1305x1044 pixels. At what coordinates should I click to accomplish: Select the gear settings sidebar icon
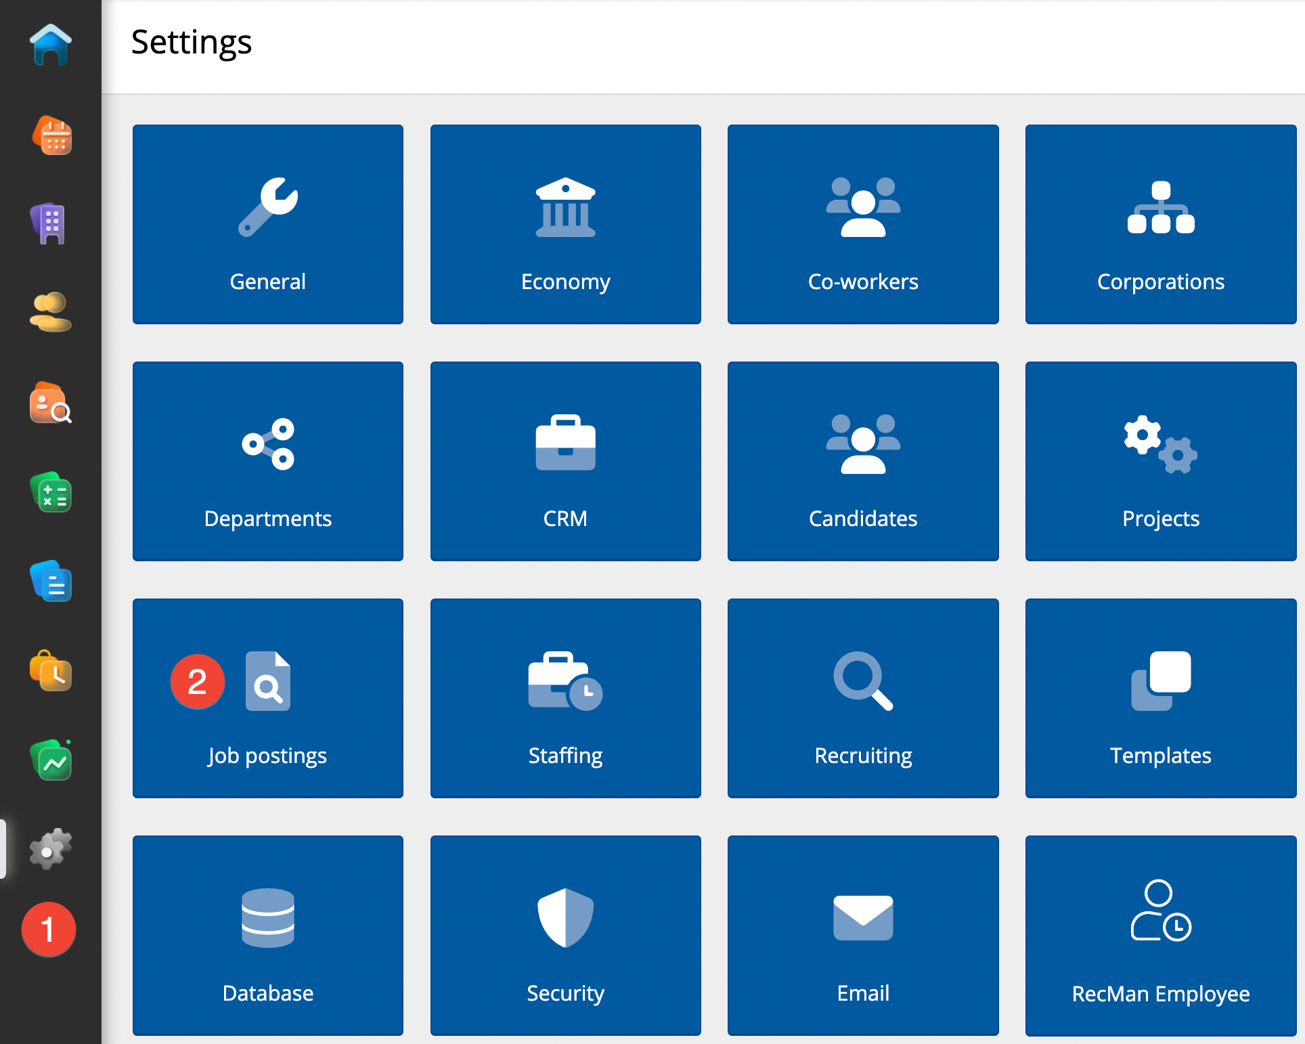tap(50, 848)
